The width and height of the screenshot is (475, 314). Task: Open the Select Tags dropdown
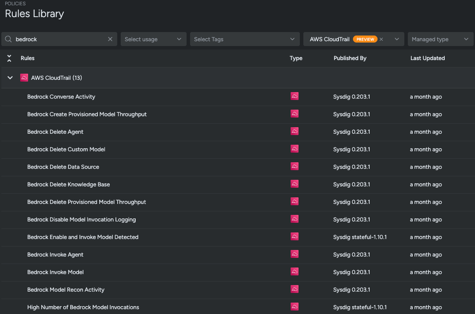click(x=245, y=39)
